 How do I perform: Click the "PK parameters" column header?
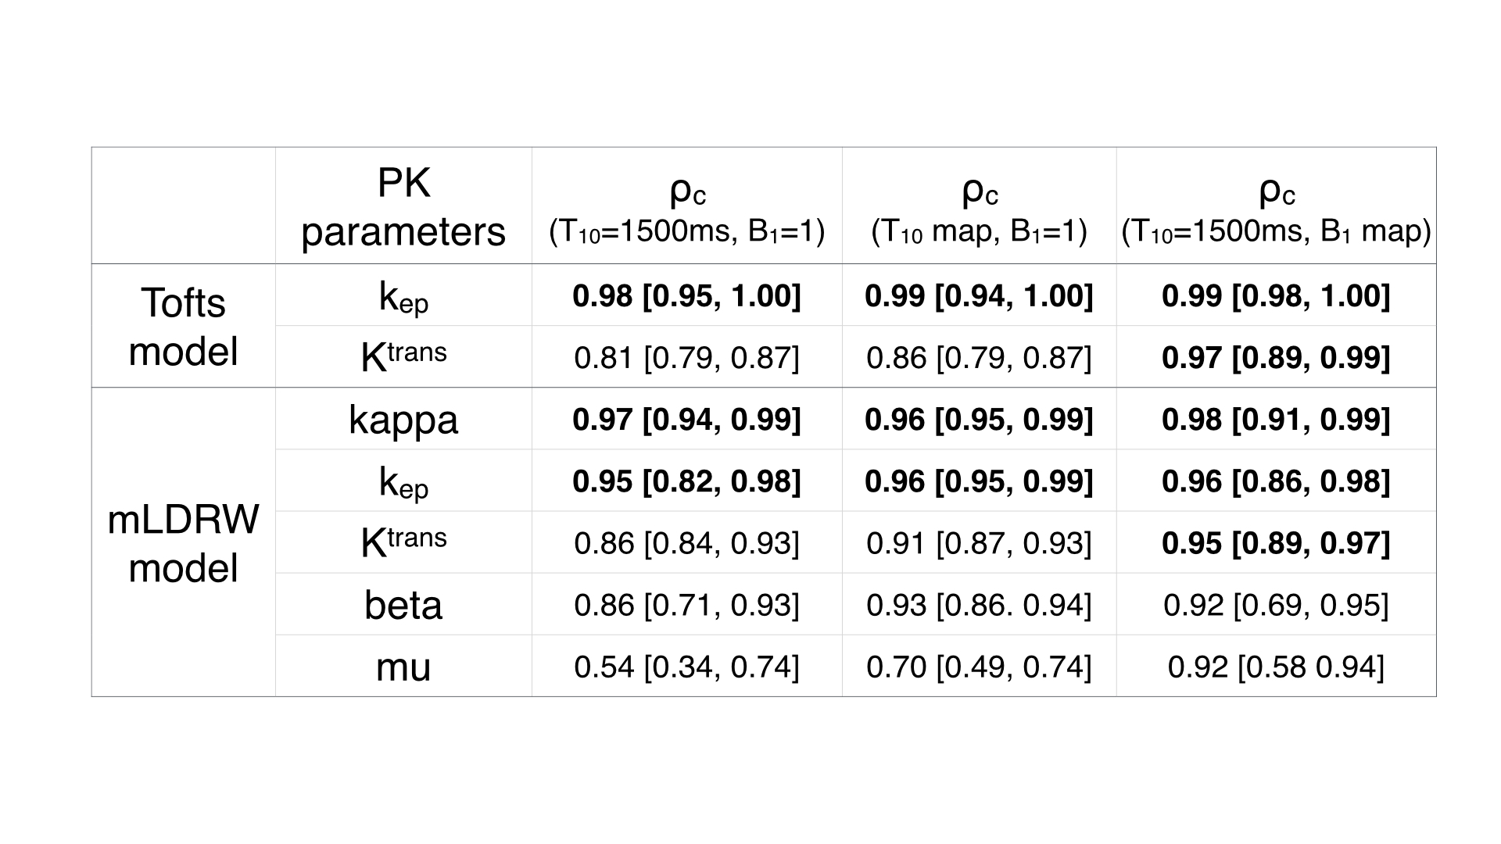point(403,207)
